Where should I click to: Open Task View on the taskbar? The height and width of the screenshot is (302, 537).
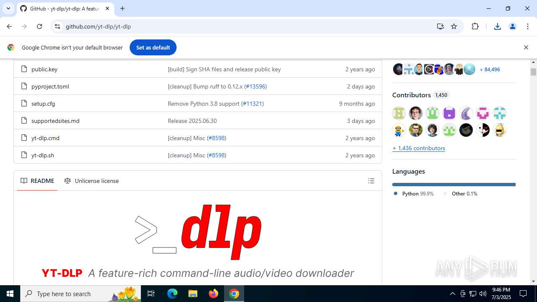click(x=151, y=294)
